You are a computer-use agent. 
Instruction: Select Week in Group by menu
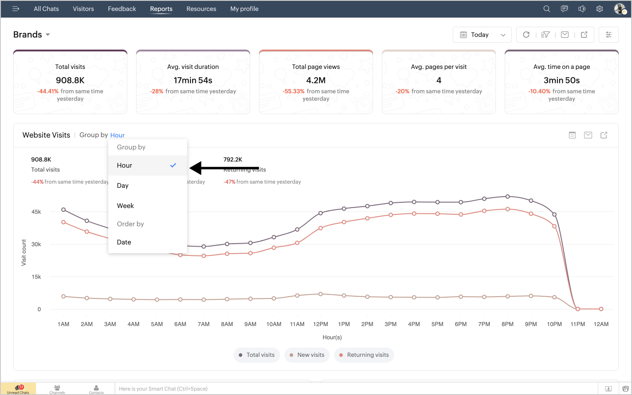pos(126,206)
